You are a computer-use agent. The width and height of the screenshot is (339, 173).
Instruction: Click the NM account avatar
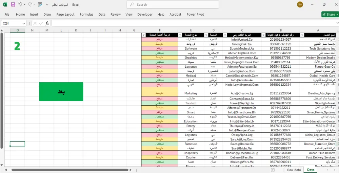point(300,4)
